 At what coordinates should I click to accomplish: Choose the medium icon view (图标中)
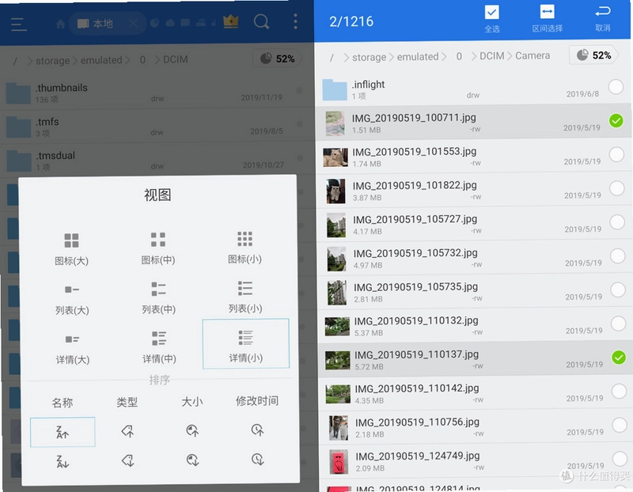click(x=158, y=248)
